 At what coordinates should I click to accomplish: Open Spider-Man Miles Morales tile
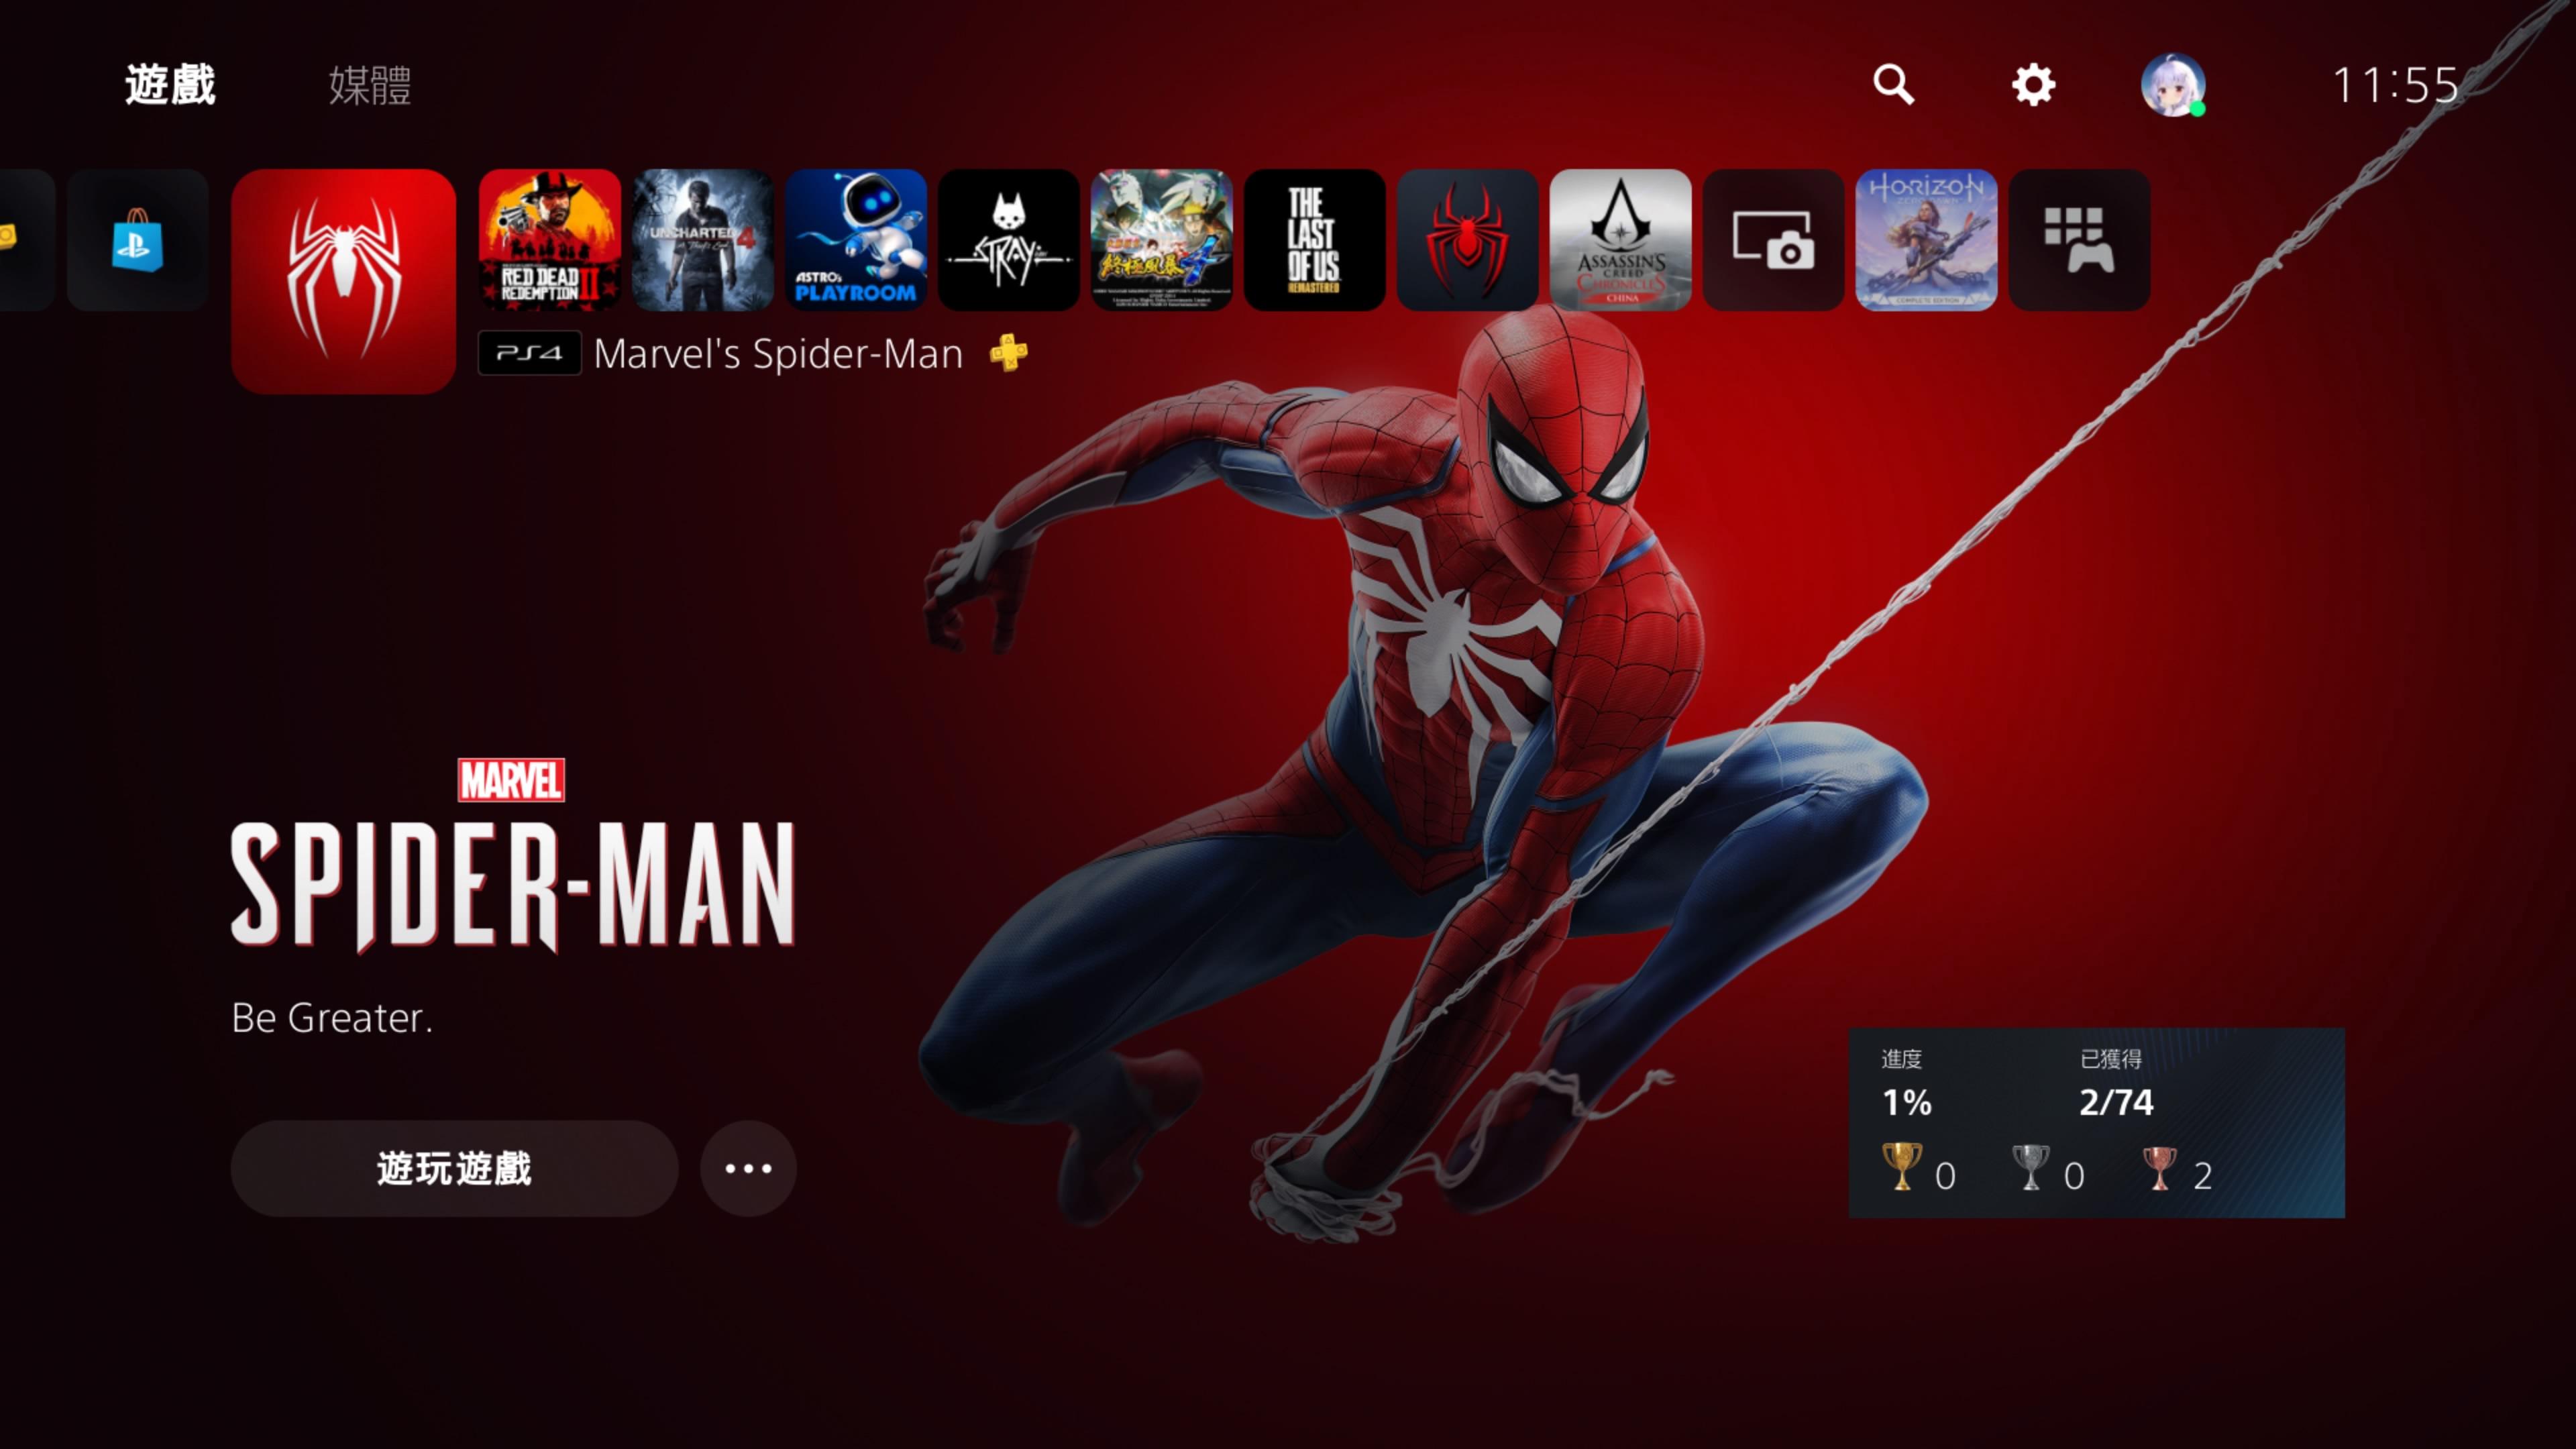[x=1467, y=240]
